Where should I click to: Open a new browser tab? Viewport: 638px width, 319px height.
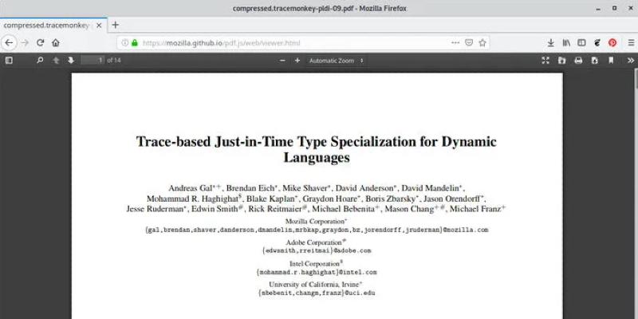pos(115,25)
